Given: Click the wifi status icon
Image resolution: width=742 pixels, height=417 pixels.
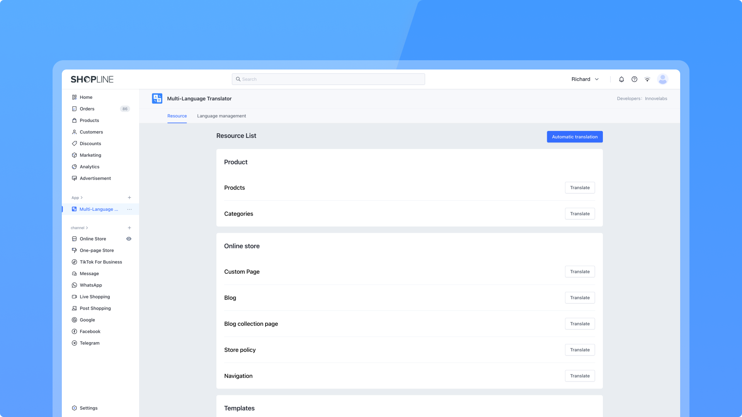Looking at the screenshot, I should pyautogui.click(x=647, y=79).
